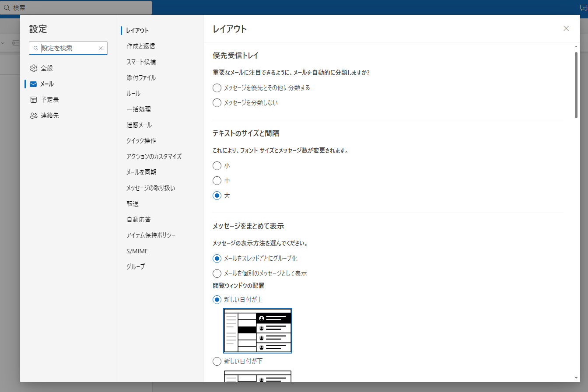Click the magnifier icon in top search bar
The height and width of the screenshot is (392, 588).
[7, 7]
